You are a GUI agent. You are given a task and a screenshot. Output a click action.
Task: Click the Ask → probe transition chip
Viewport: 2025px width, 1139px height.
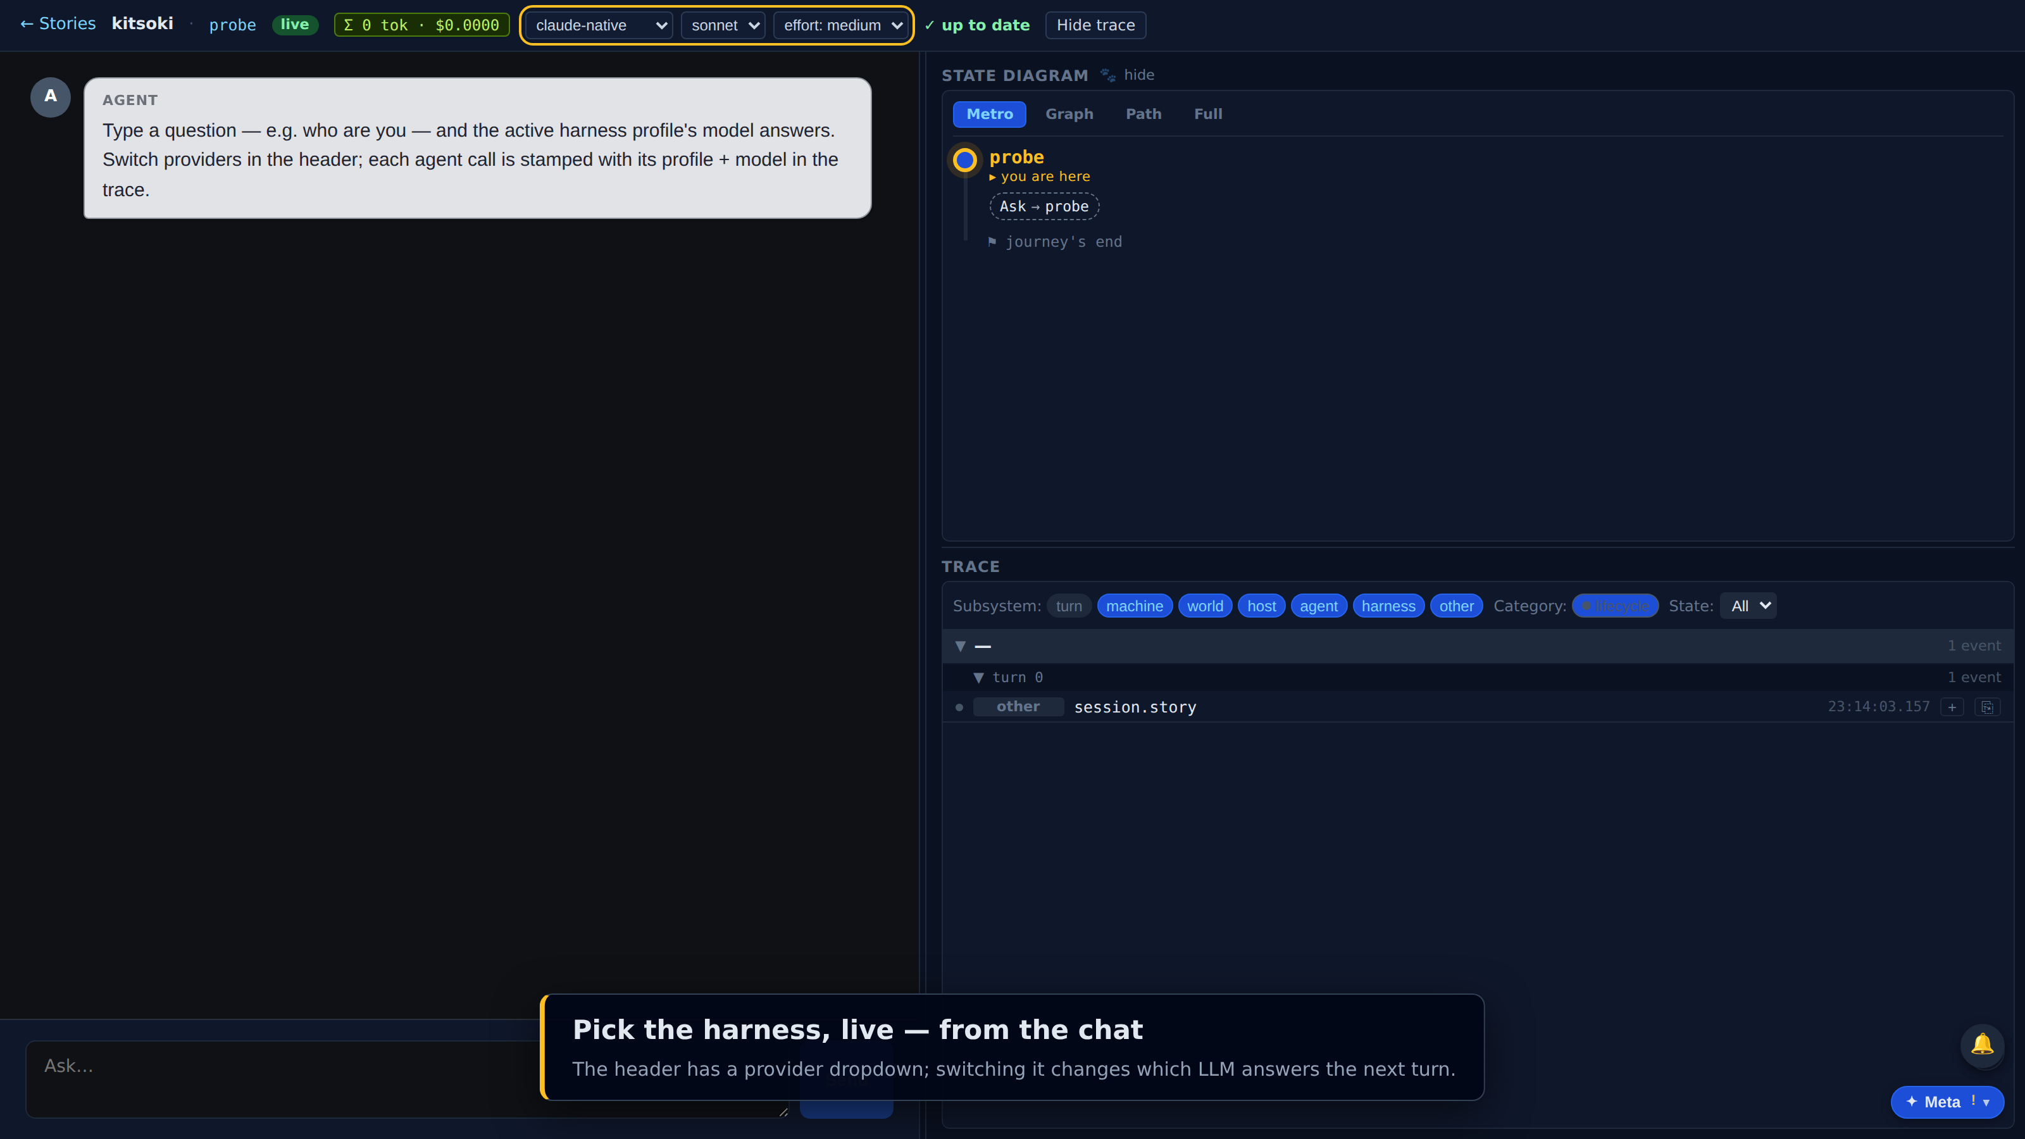1043,206
